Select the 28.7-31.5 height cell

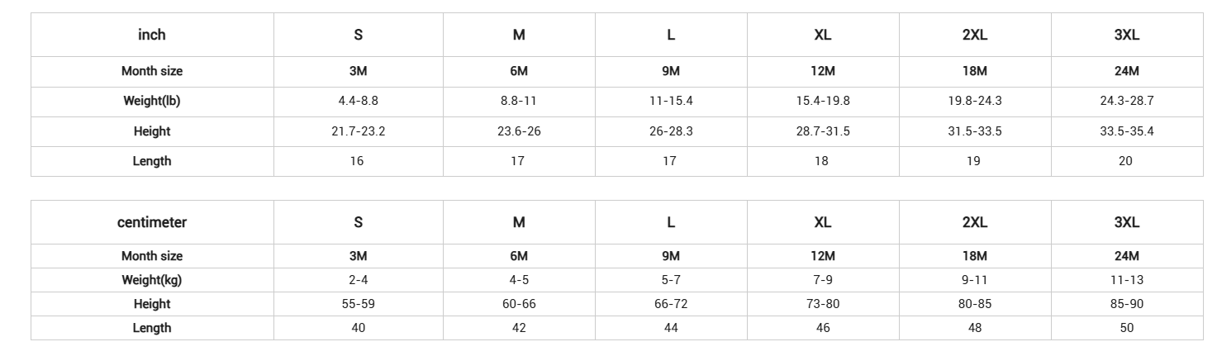822,131
